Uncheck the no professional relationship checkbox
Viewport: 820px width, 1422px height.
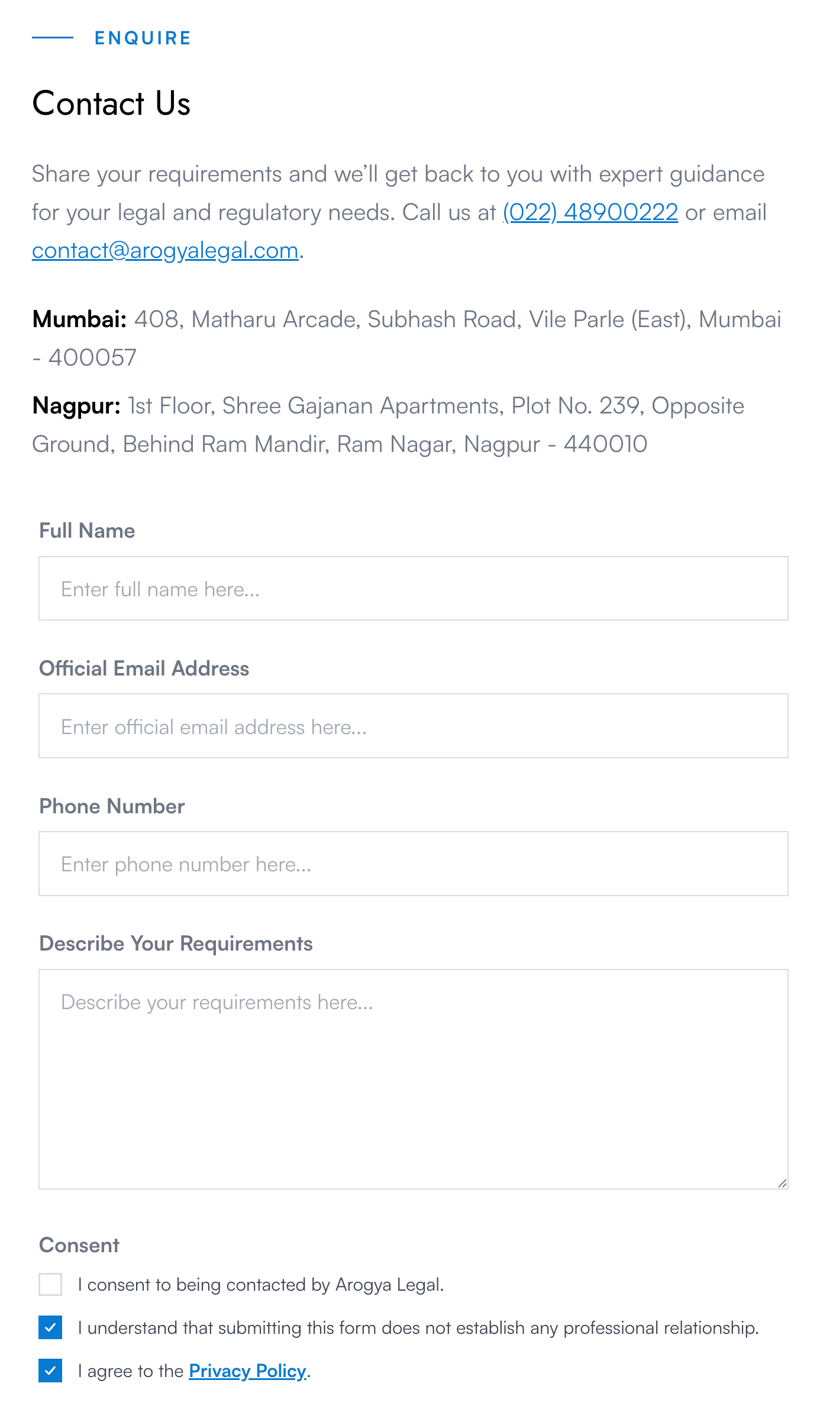50,1328
